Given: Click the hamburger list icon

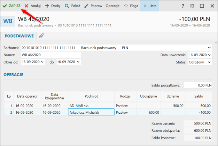Looking at the screenshot, I should (x=145, y=6).
